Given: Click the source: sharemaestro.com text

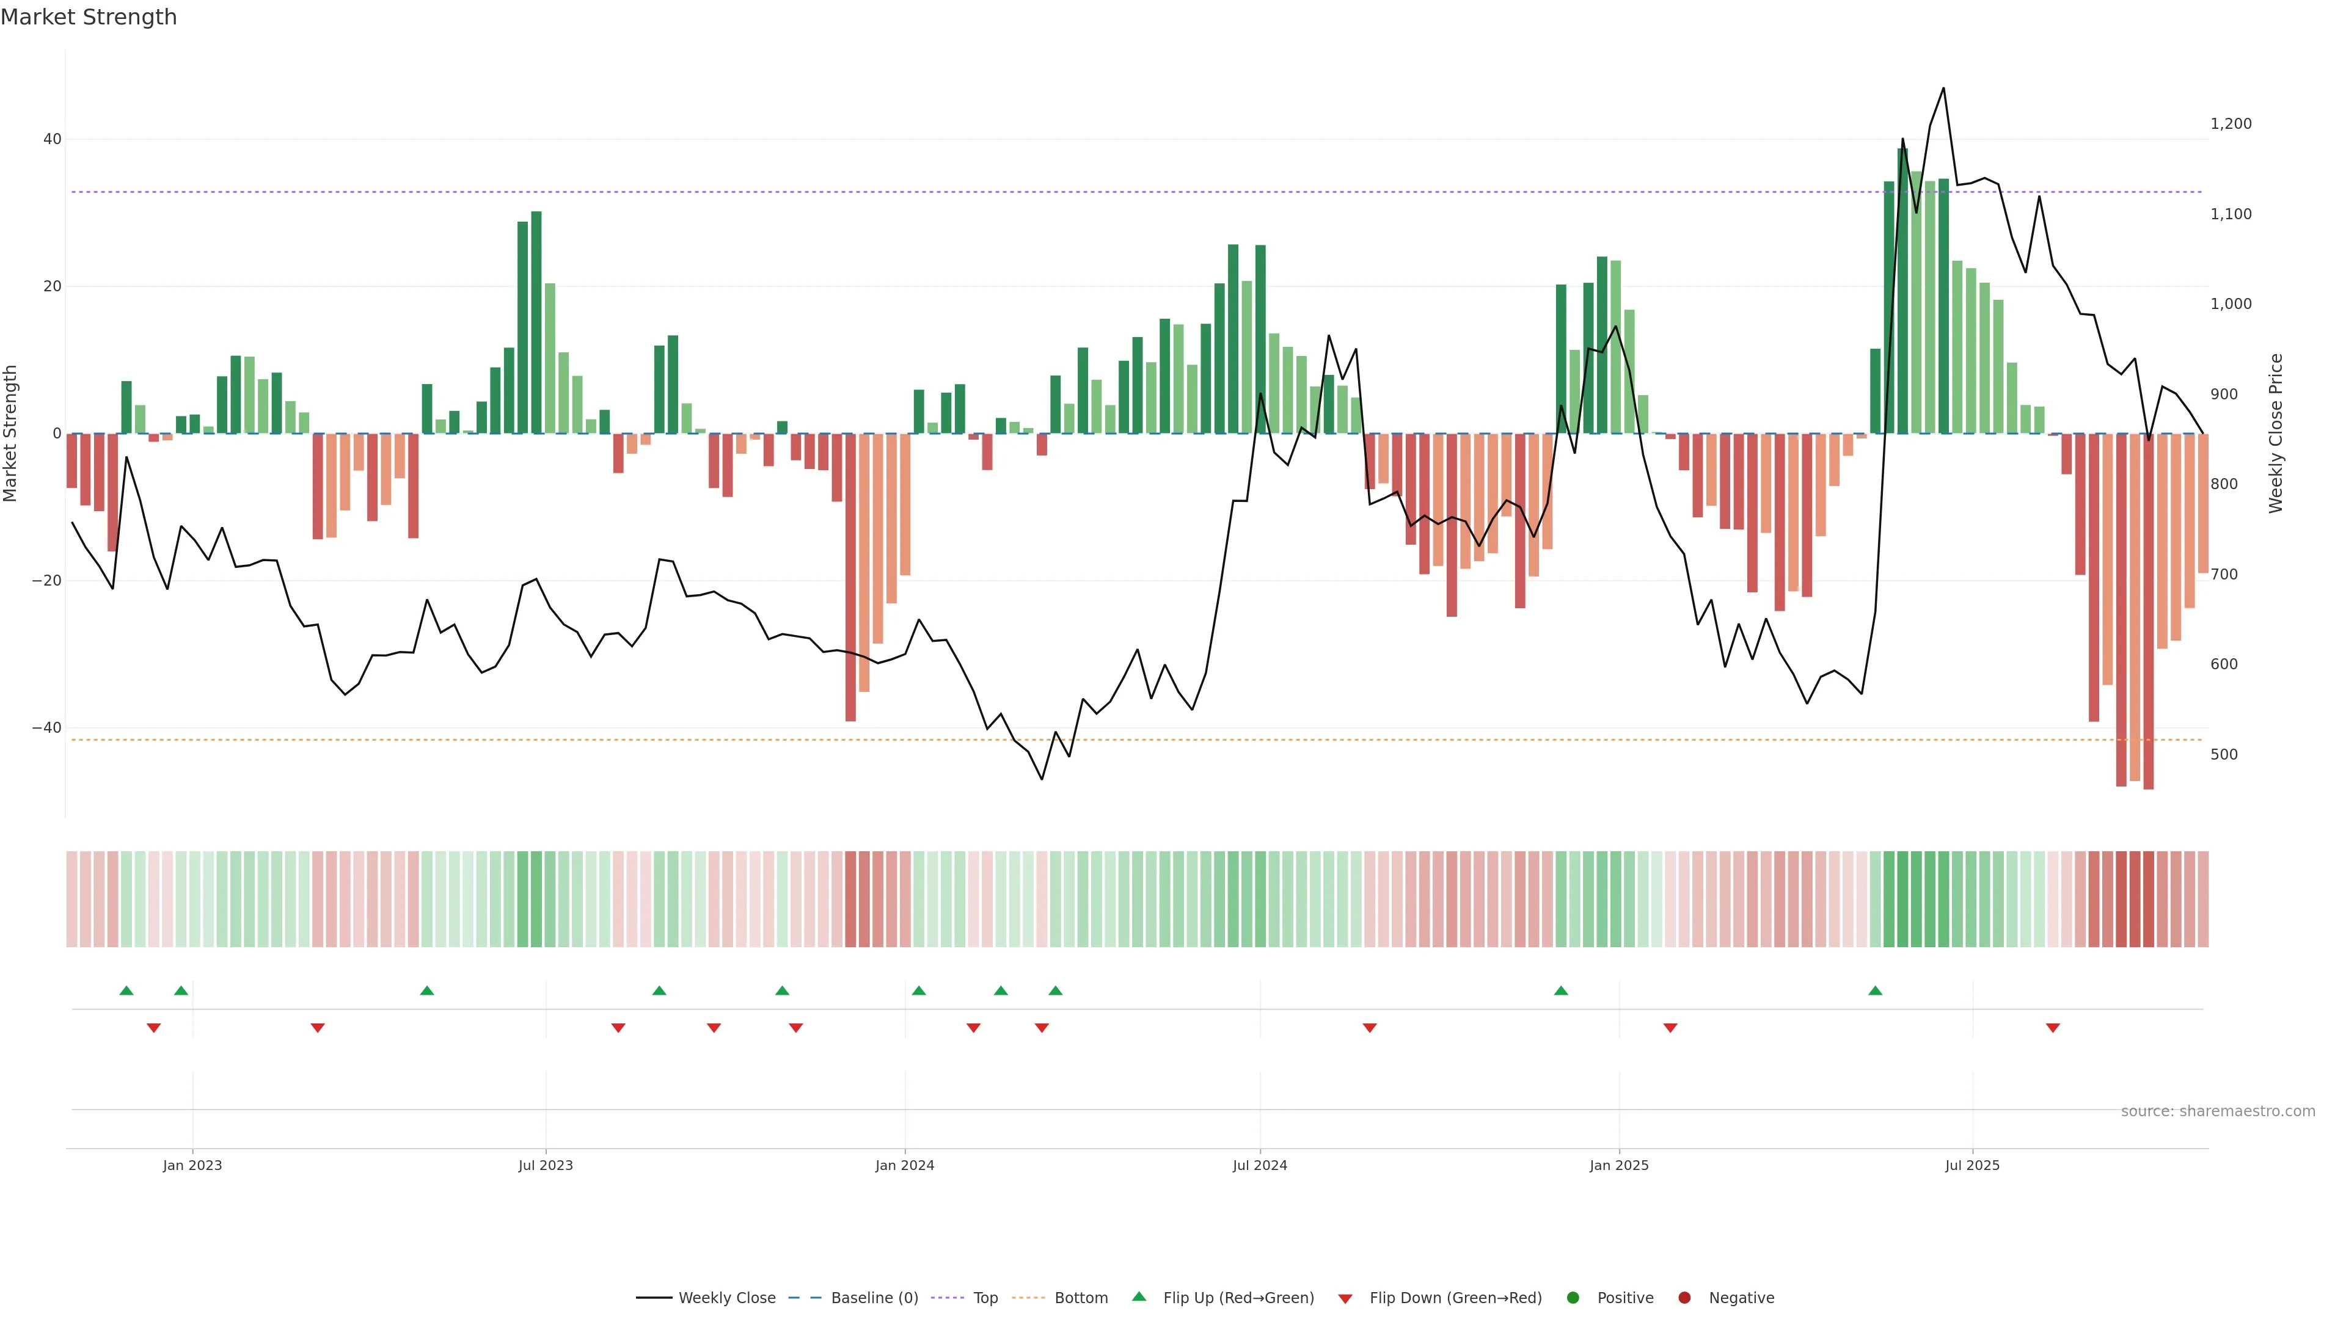Looking at the screenshot, I should point(2218,1111).
